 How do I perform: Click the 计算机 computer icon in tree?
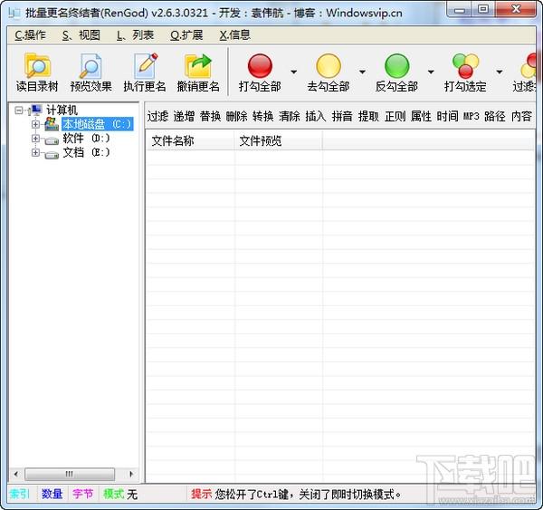click(x=37, y=110)
